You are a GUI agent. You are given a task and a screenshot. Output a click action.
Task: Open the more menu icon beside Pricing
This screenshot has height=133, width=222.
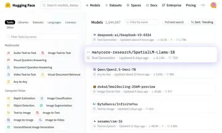pyautogui.click(x=203, y=5)
